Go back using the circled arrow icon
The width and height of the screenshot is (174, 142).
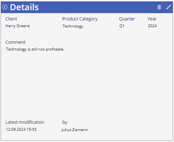tap(5, 7)
